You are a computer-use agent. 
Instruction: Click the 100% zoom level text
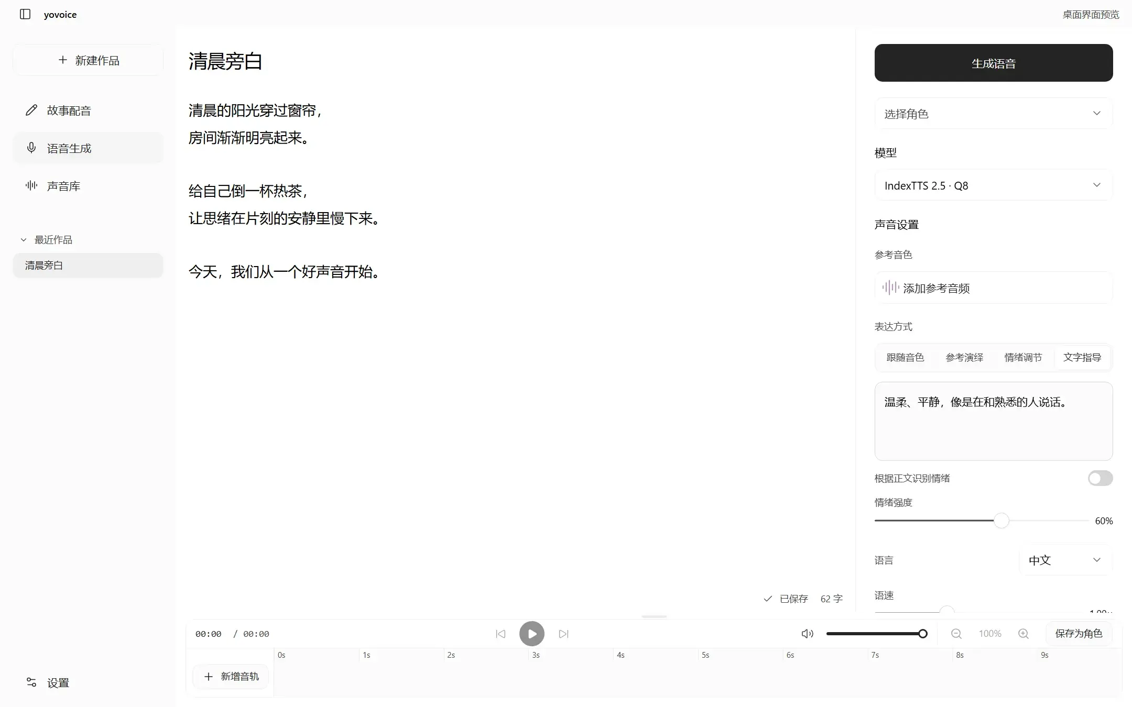[990, 634]
